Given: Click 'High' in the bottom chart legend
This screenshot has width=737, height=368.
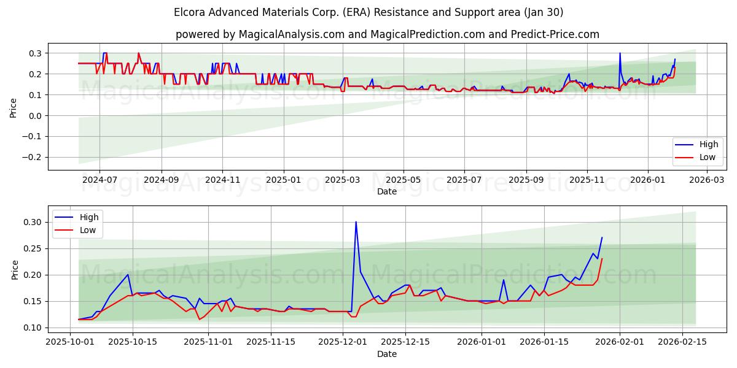Looking at the screenshot, I should tap(89, 217).
